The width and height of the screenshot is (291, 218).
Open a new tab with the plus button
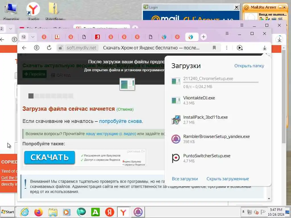pos(203,37)
